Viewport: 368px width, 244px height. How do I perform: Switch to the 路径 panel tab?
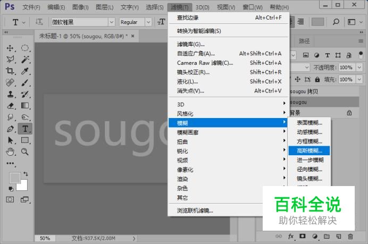(x=304, y=41)
